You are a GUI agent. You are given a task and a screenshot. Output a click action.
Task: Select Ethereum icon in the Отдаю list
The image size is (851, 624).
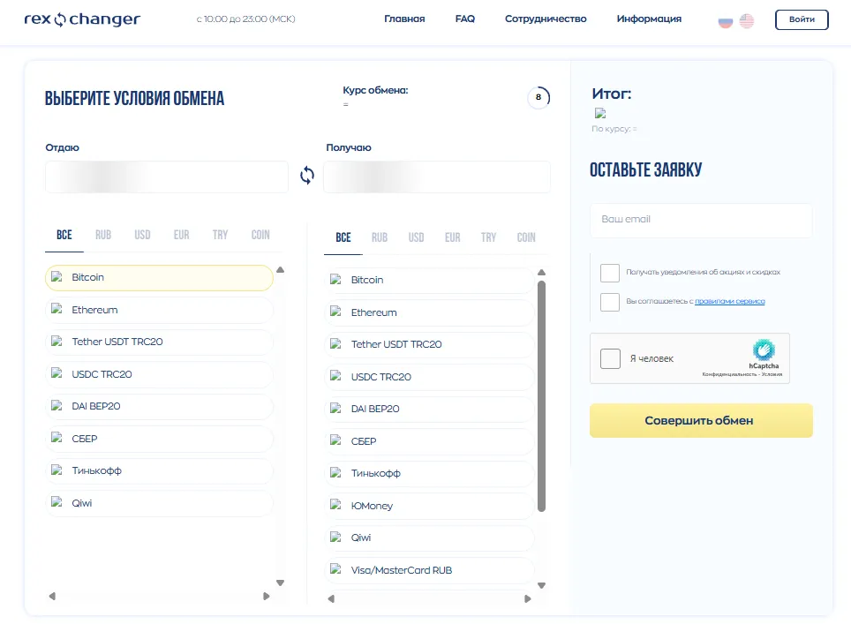point(56,309)
